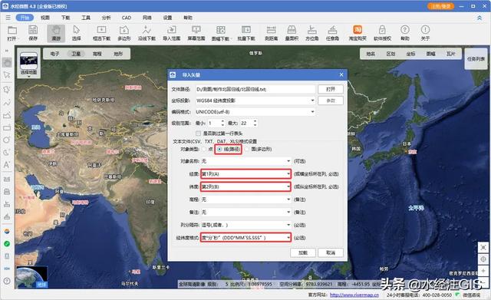
Task: Click the hamburger menu icon left of 开始
Action: (x=8, y=18)
